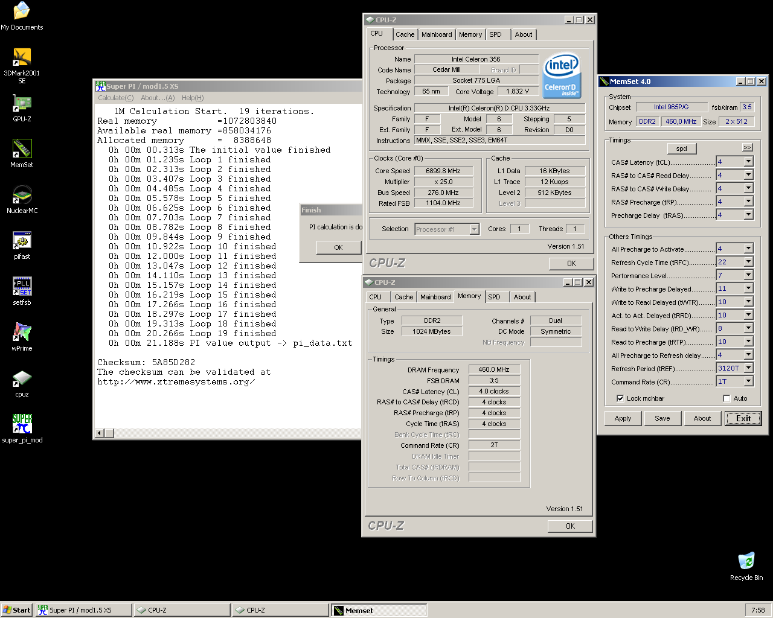Click the Core Speed 6899.8 MHz field
This screenshot has height=618, width=773.
pos(443,171)
